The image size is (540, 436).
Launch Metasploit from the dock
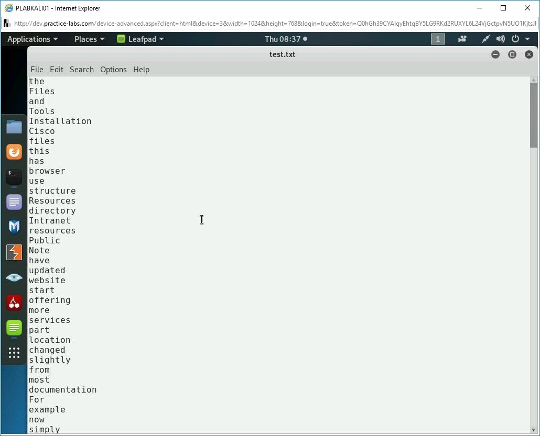pos(14,227)
